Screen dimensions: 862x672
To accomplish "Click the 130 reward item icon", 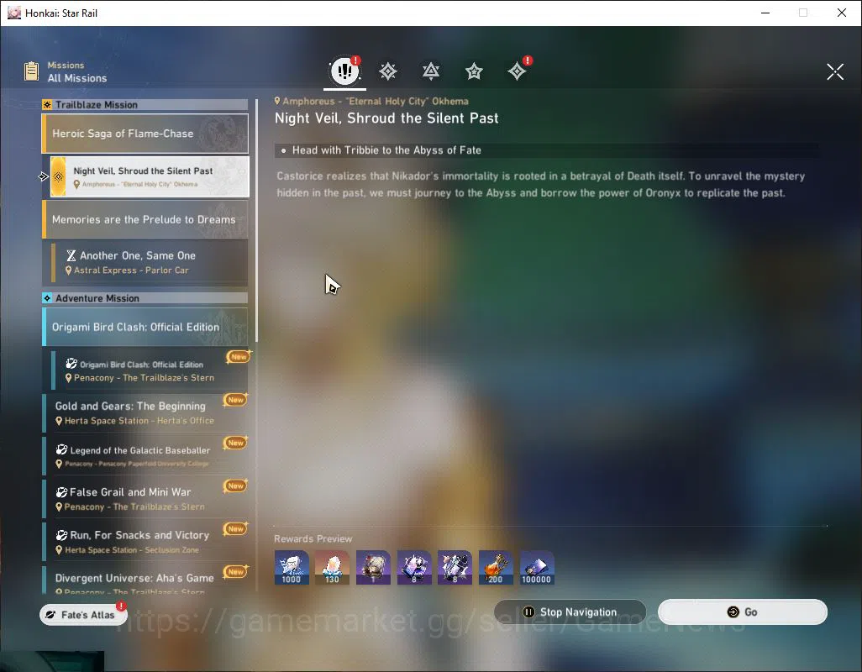I will 332,568.
